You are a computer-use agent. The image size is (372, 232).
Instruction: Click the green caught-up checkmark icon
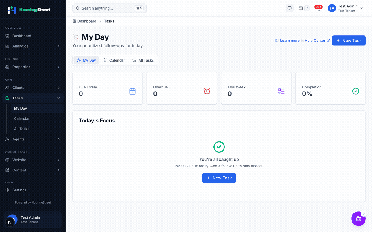coord(219,147)
